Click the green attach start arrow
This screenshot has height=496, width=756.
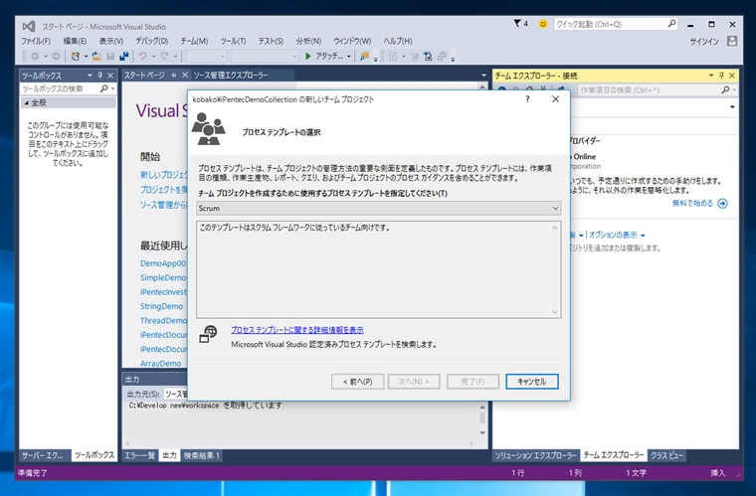click(x=308, y=57)
